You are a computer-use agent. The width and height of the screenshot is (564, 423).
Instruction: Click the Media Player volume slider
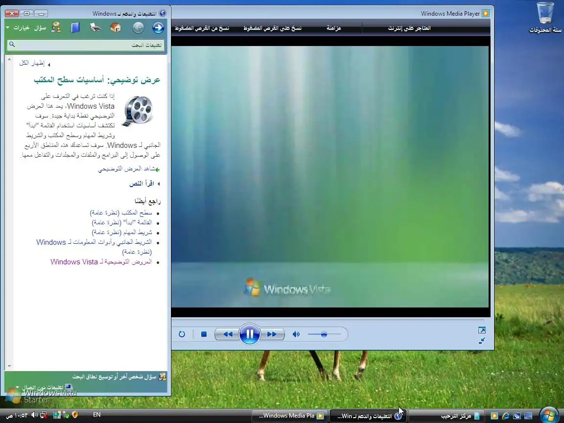pos(324,334)
